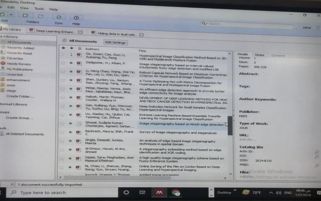Viewport: 321px width, 201px height.
Task: Open PDF icon for Bachrach survey paper
Action: (79, 133)
